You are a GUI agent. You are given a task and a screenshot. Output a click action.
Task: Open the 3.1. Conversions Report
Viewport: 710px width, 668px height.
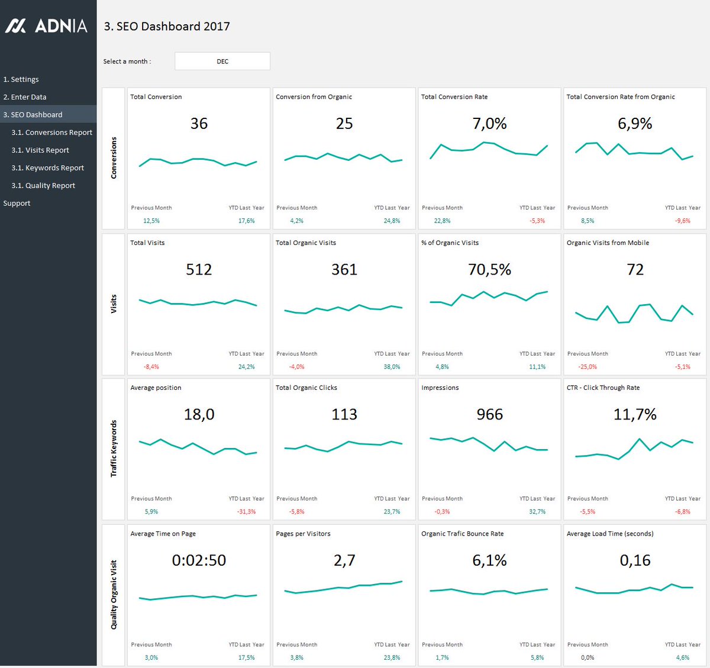click(x=51, y=132)
